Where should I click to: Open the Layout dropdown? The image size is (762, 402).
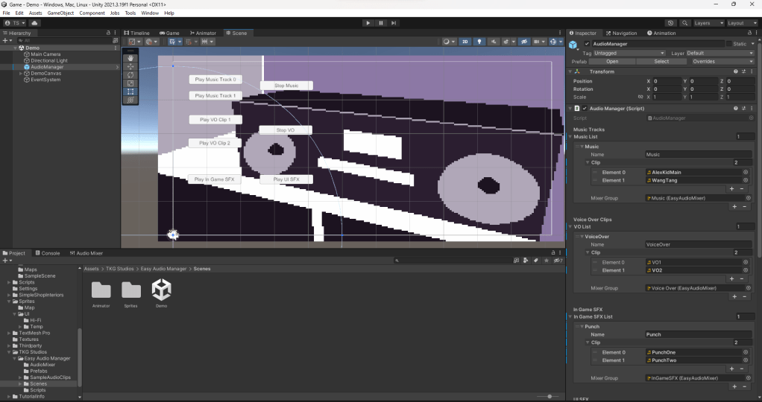740,23
